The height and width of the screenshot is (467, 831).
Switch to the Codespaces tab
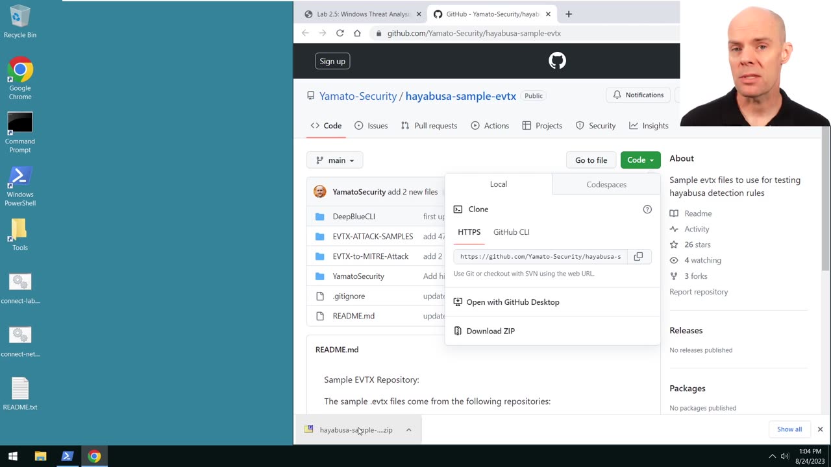606,185
